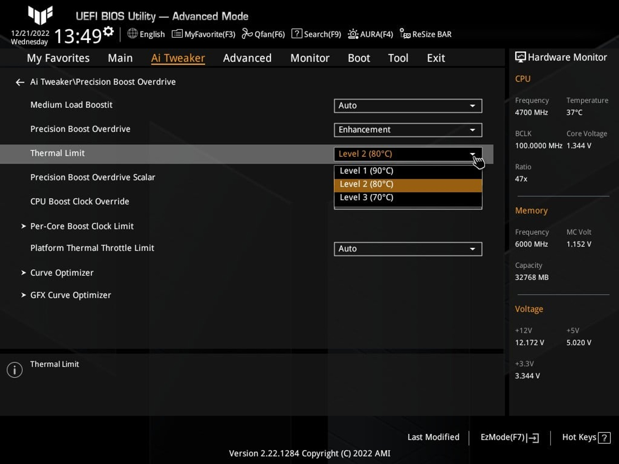Click the +12V 12.172 V reading
This screenshot has width=619, height=464.
click(529, 343)
